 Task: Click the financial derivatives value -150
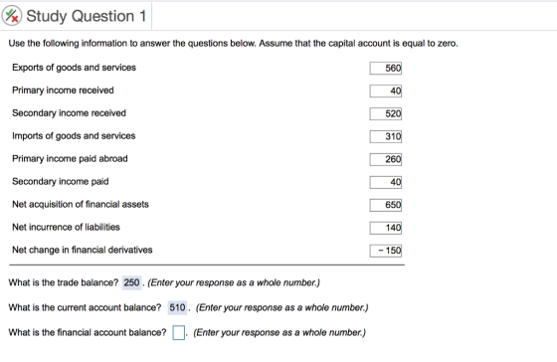click(x=386, y=251)
